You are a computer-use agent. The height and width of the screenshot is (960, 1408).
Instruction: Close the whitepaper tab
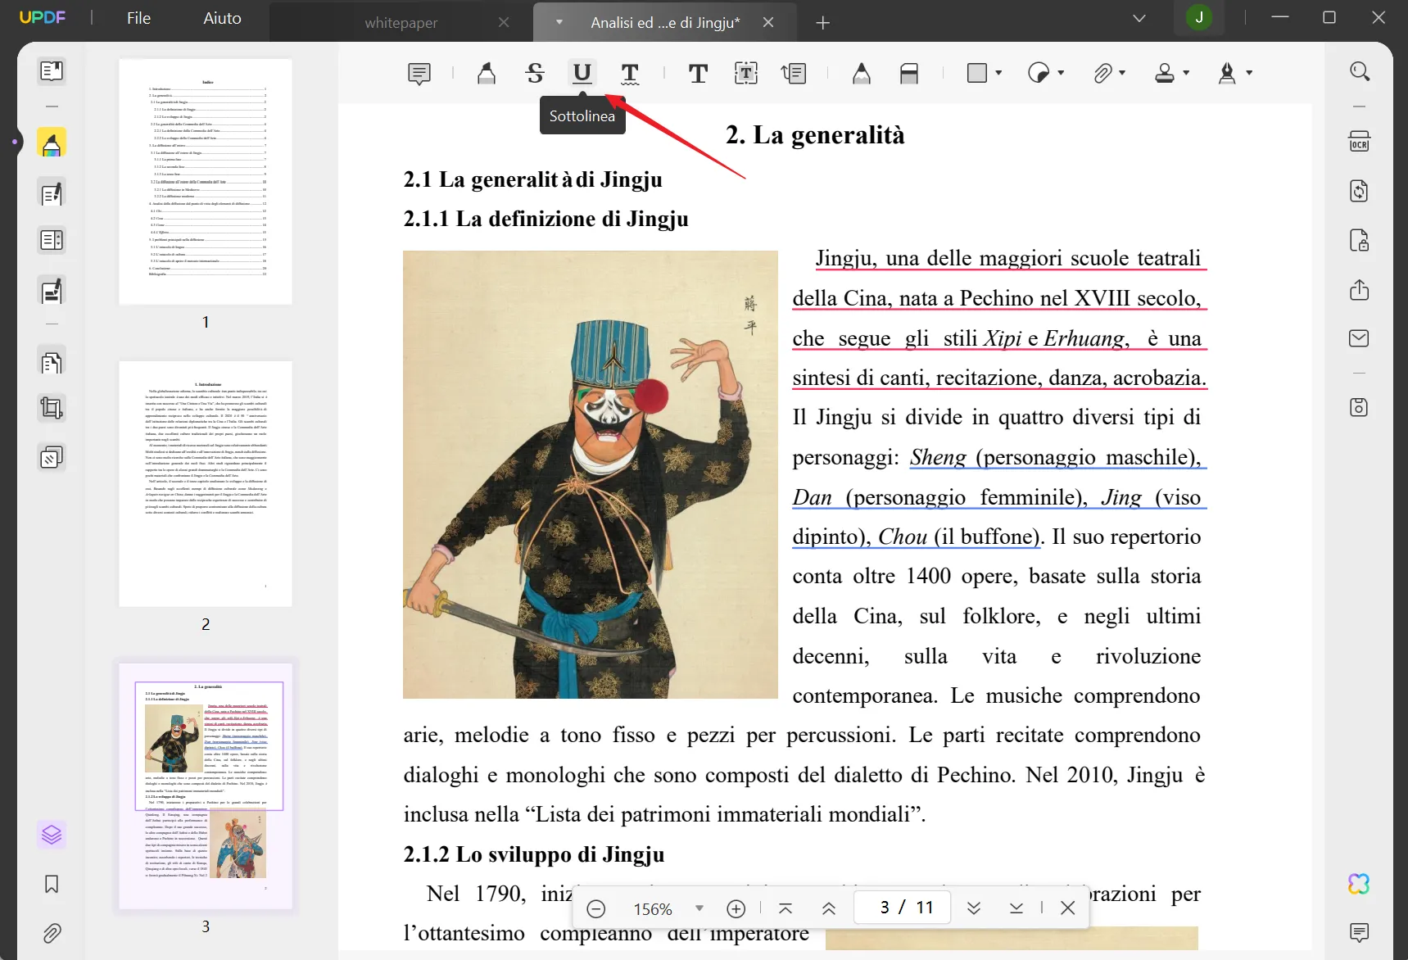(504, 23)
